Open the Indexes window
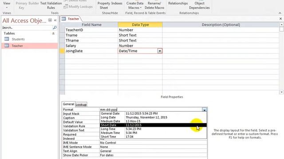284x159 pixels. (x=117, y=3)
